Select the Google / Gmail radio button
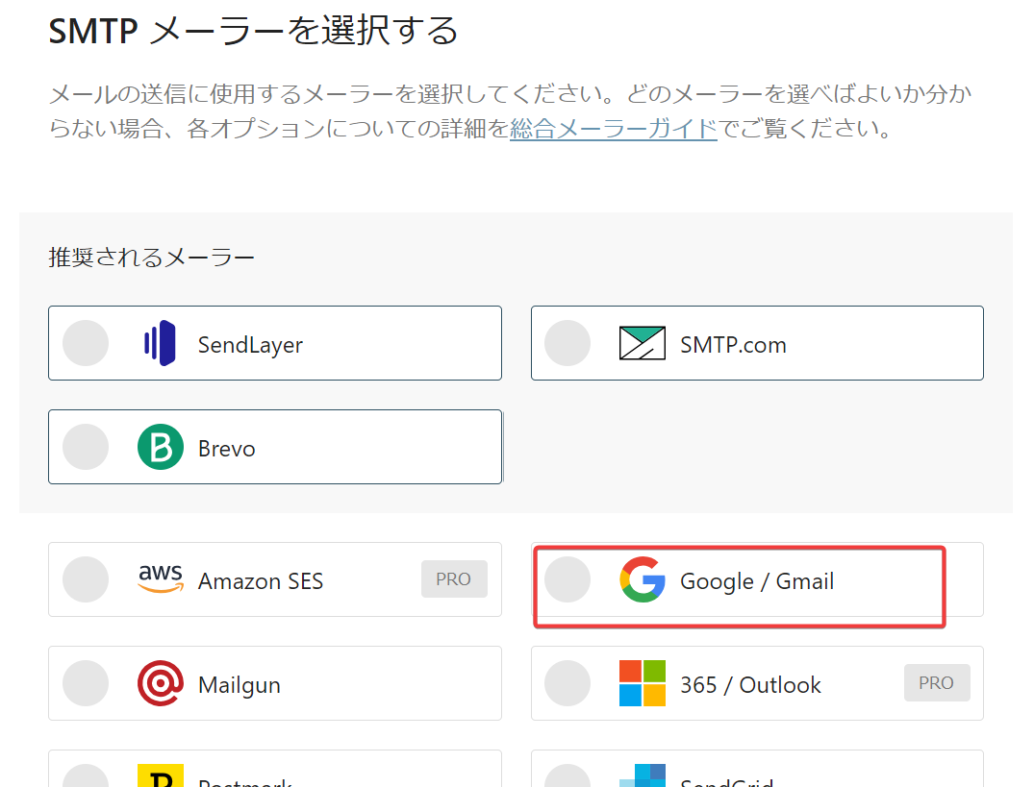Screen dimensions: 1034x787 567,579
